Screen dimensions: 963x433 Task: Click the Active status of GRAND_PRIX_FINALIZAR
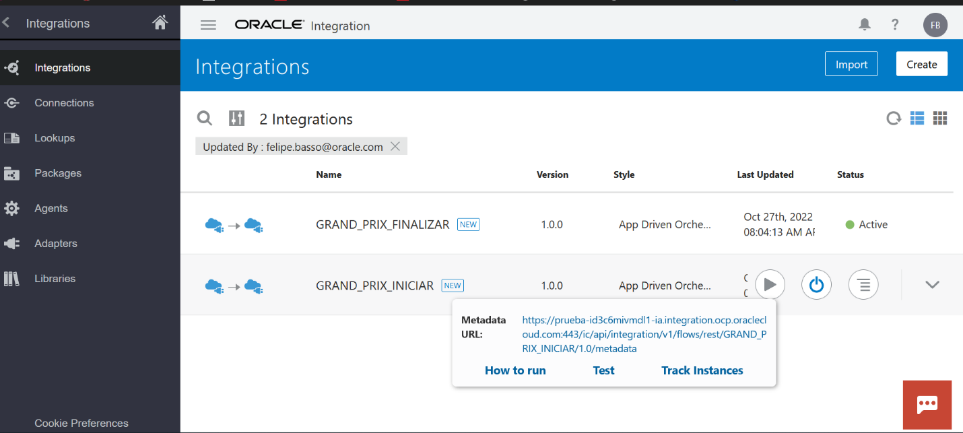coord(867,225)
